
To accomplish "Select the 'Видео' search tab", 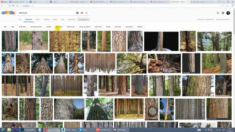I will point(55,19).
